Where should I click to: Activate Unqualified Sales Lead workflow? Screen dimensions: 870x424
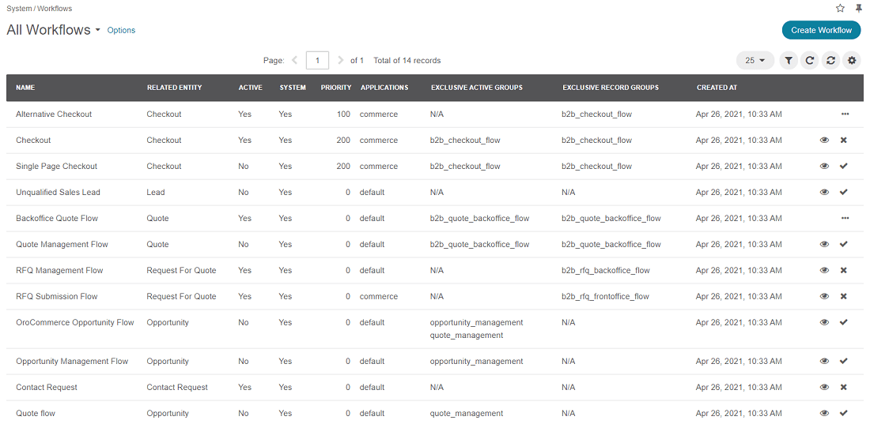pos(844,193)
